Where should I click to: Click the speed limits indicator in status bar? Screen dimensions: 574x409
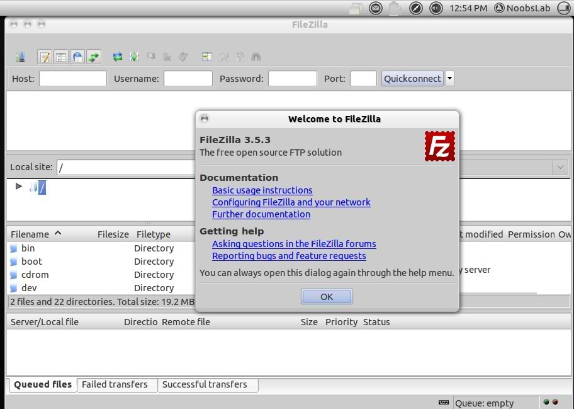443,403
